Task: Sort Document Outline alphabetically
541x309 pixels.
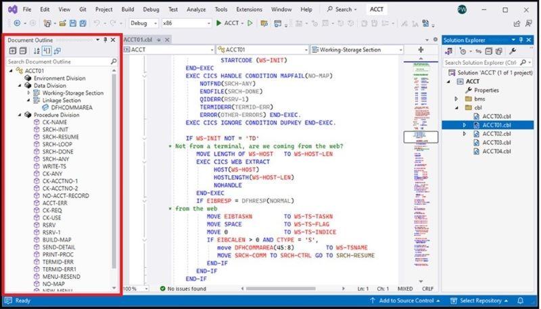Action: [x=37, y=51]
